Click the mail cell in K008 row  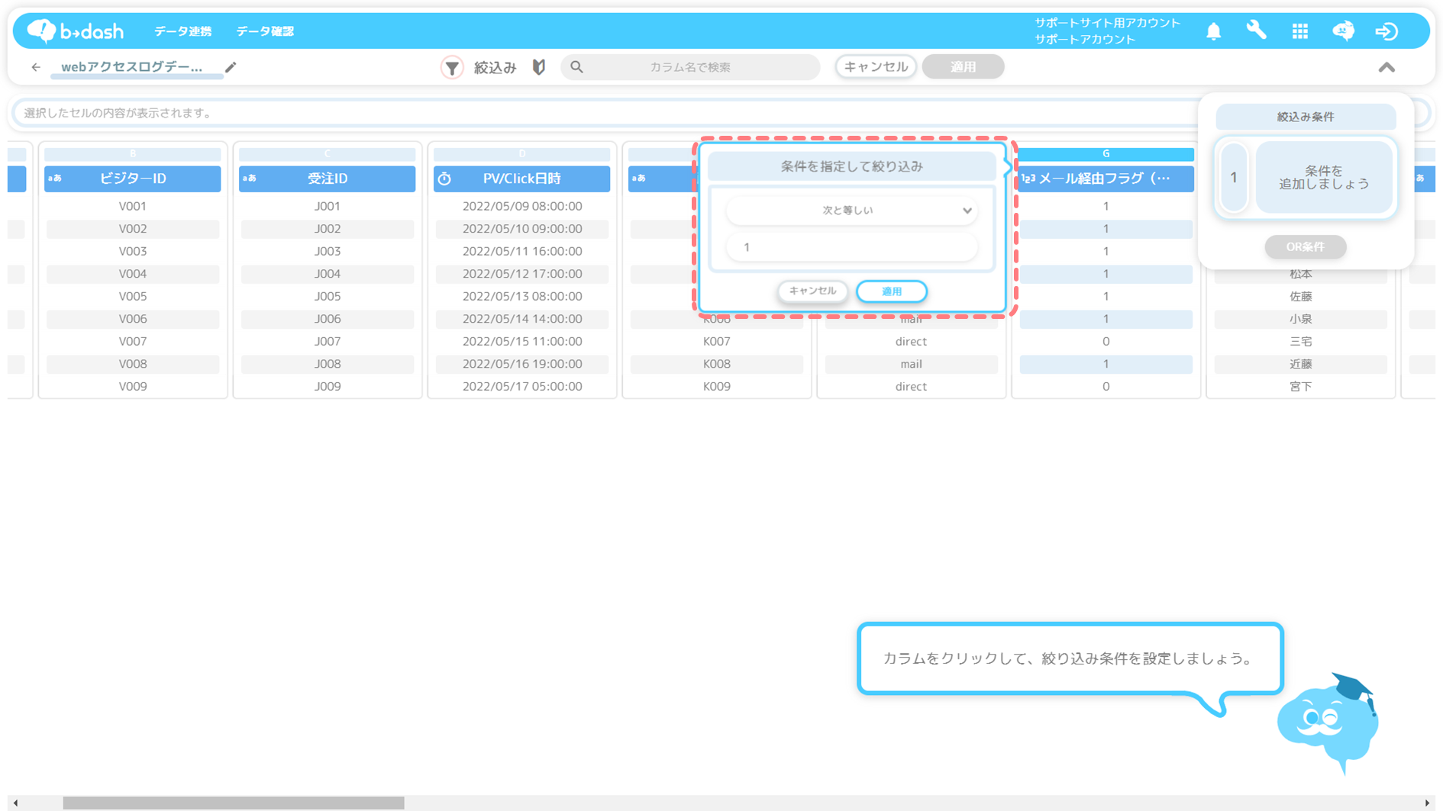click(911, 364)
